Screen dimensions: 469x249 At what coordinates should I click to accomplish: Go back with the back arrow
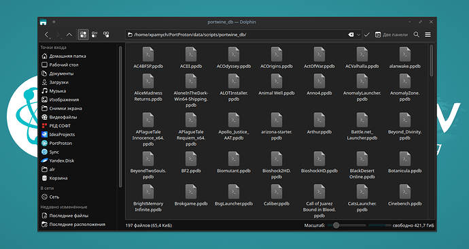pos(46,35)
